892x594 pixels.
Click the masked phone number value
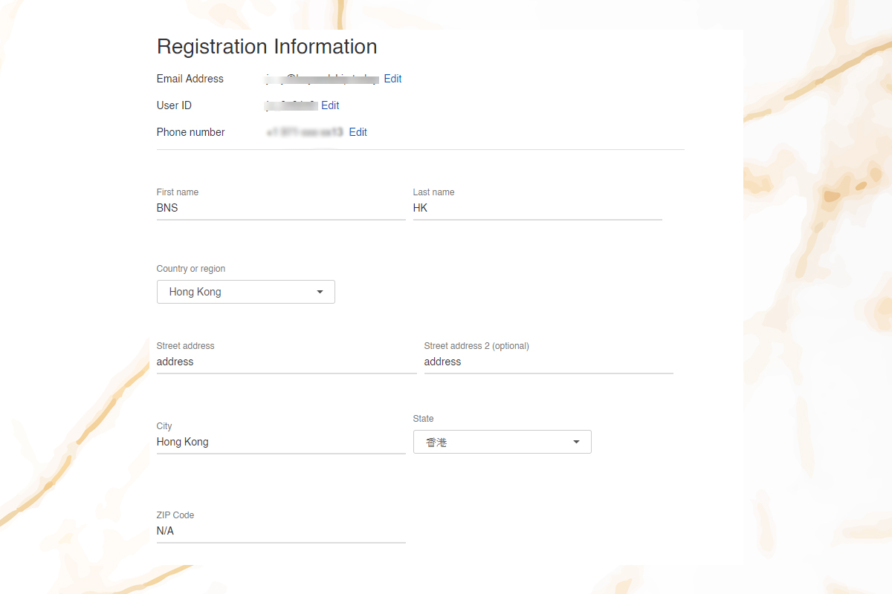pyautogui.click(x=305, y=132)
